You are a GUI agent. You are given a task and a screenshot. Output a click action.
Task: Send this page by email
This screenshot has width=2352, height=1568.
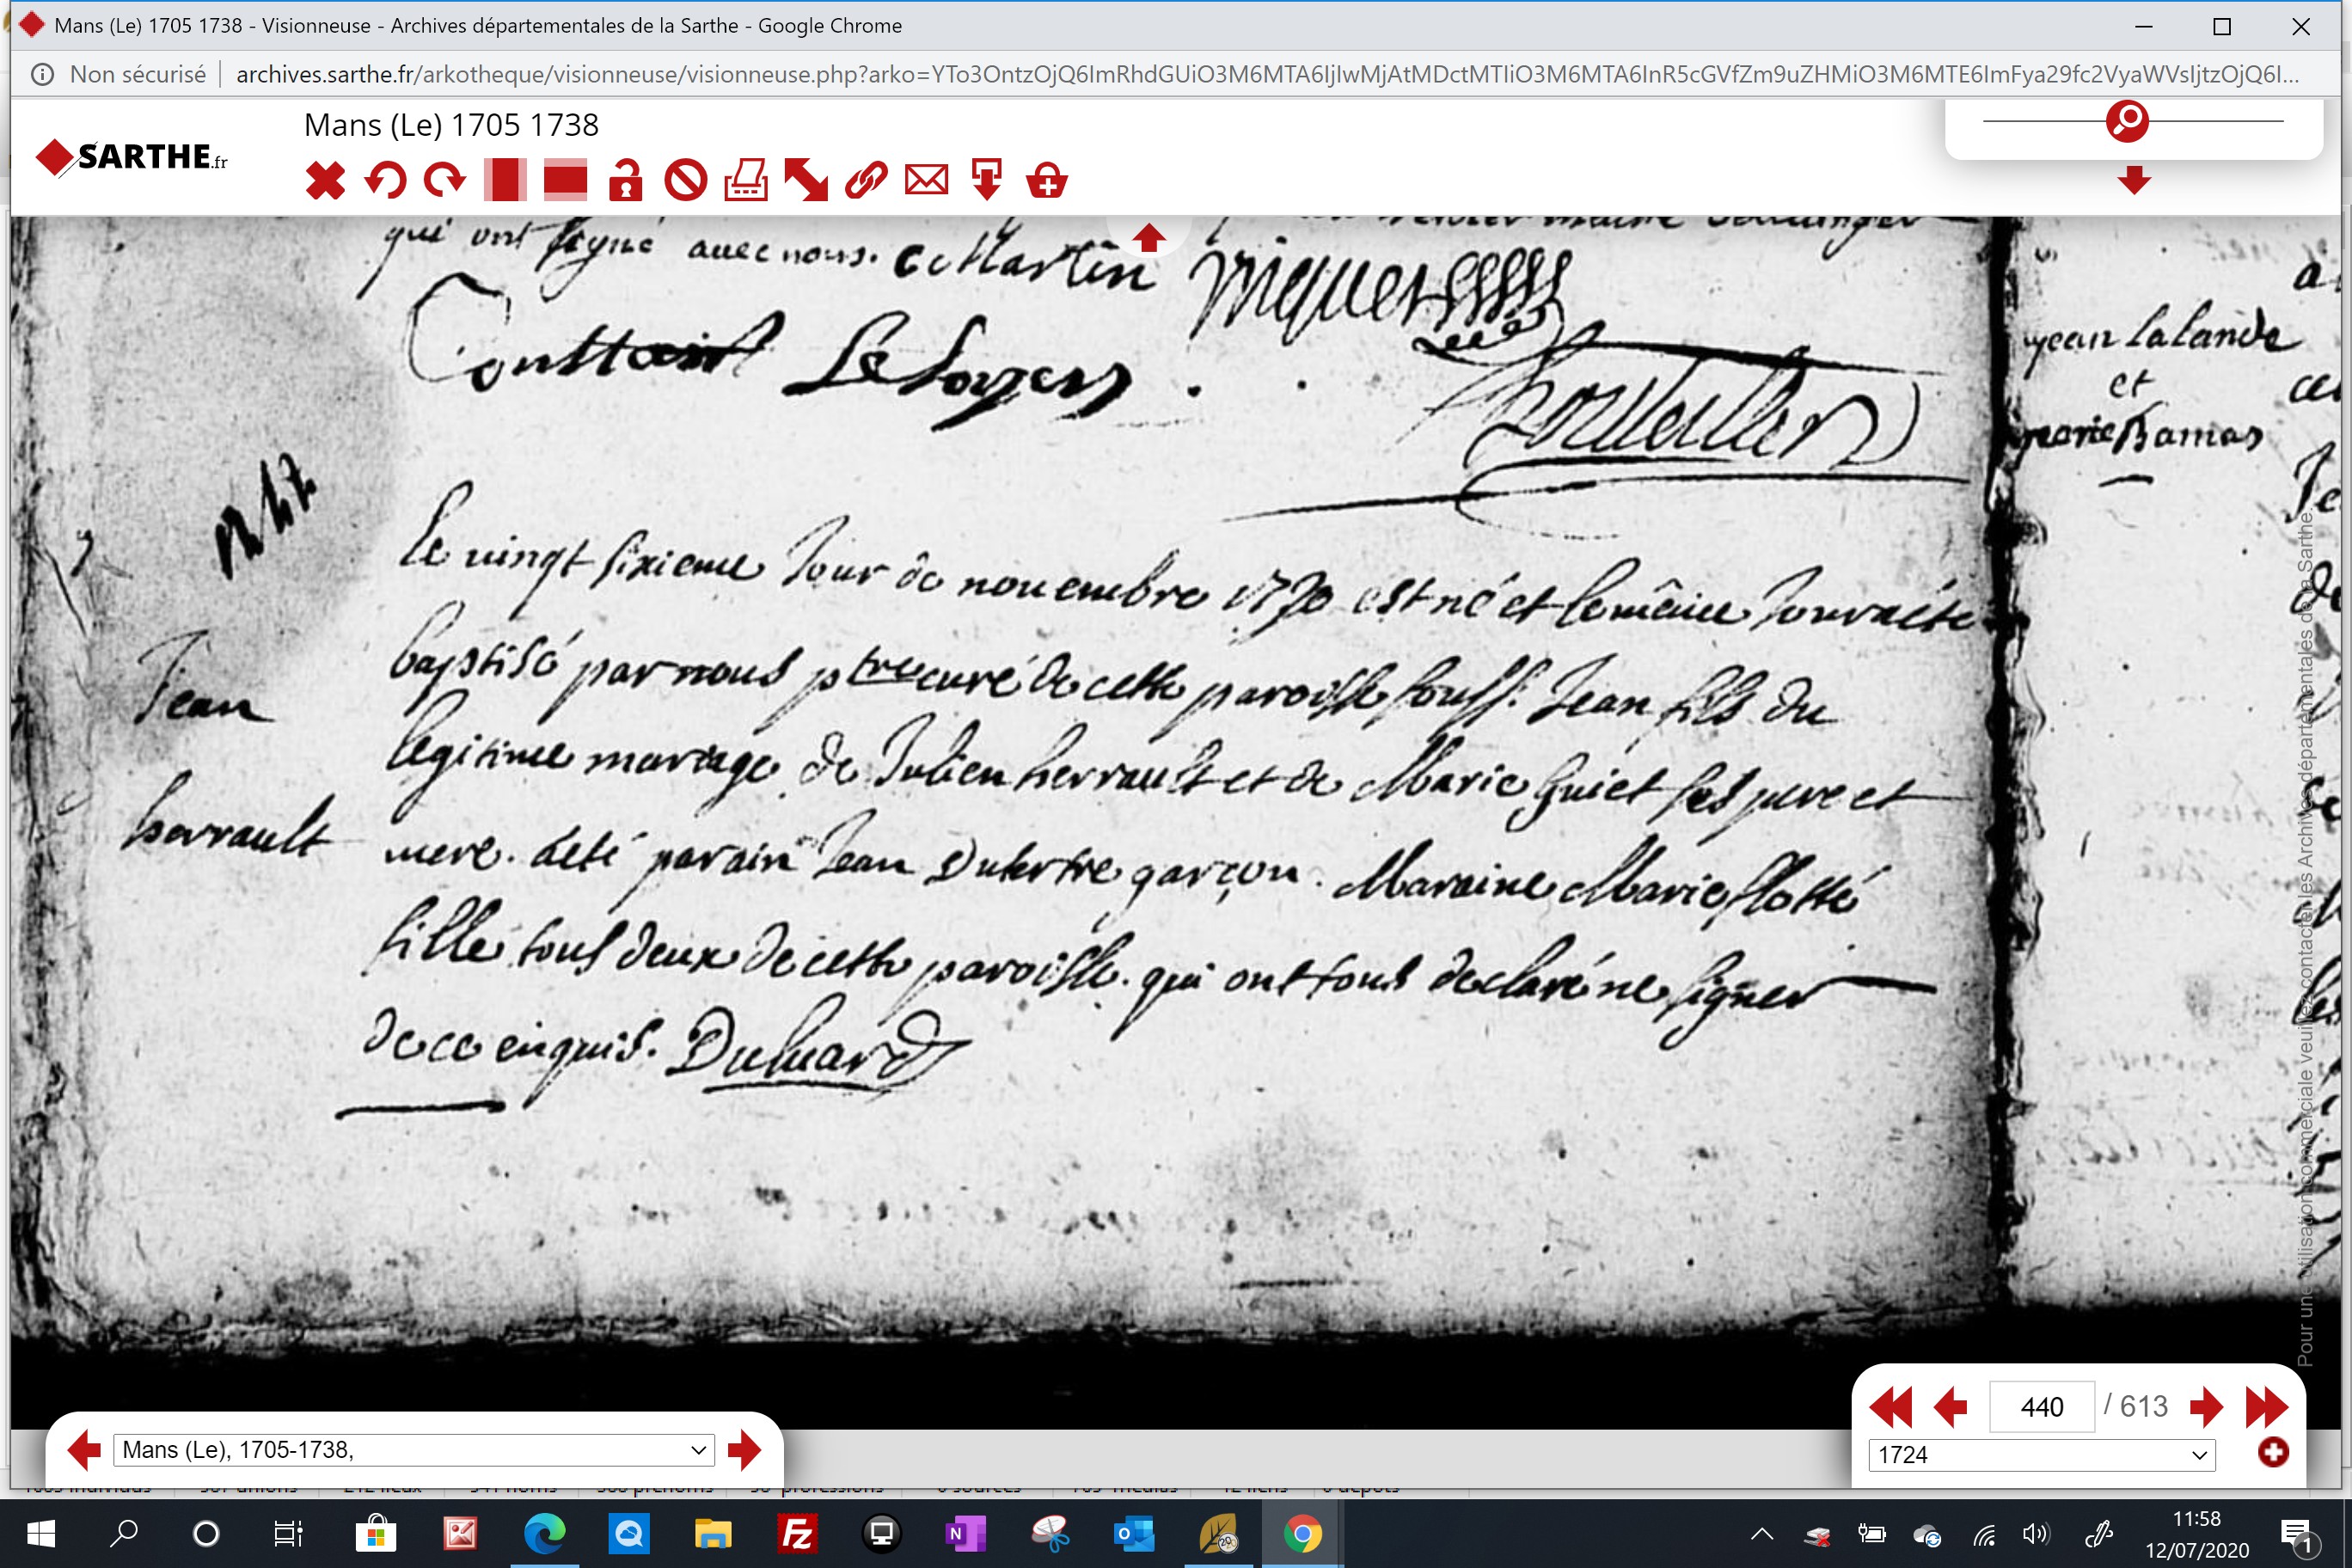point(926,181)
